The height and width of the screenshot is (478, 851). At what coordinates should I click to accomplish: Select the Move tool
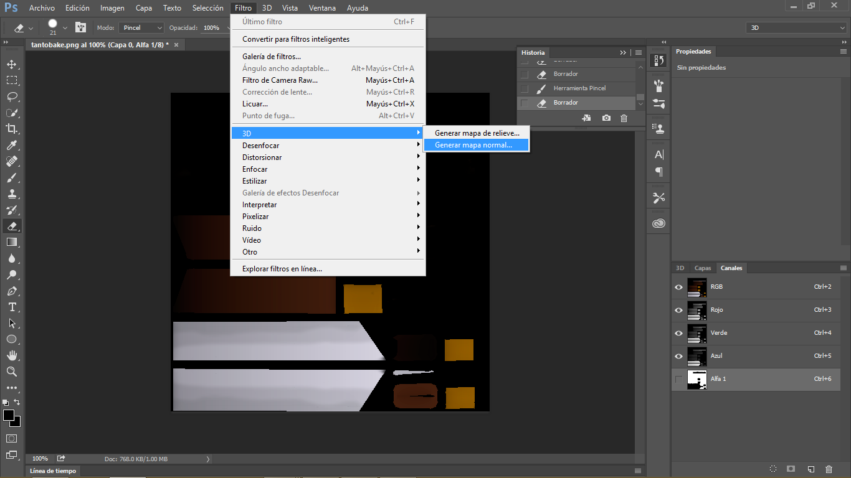tap(11, 64)
